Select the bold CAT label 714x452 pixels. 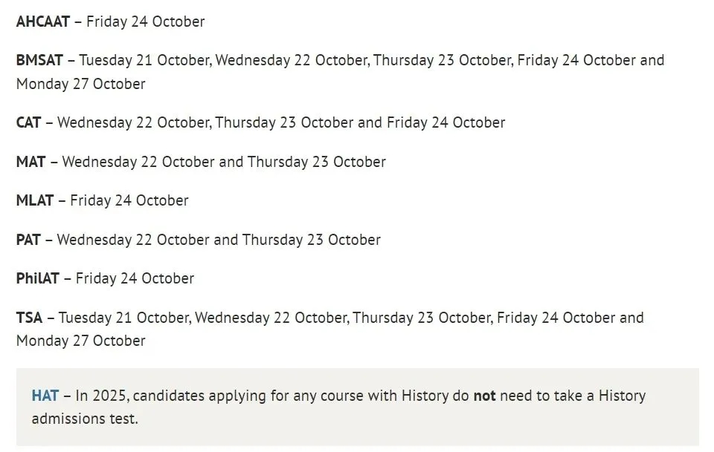point(28,122)
